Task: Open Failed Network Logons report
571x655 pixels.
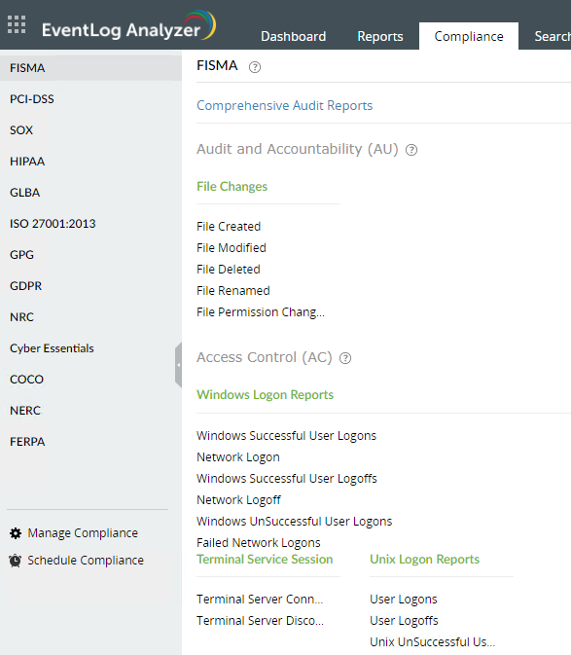Action: click(x=259, y=543)
